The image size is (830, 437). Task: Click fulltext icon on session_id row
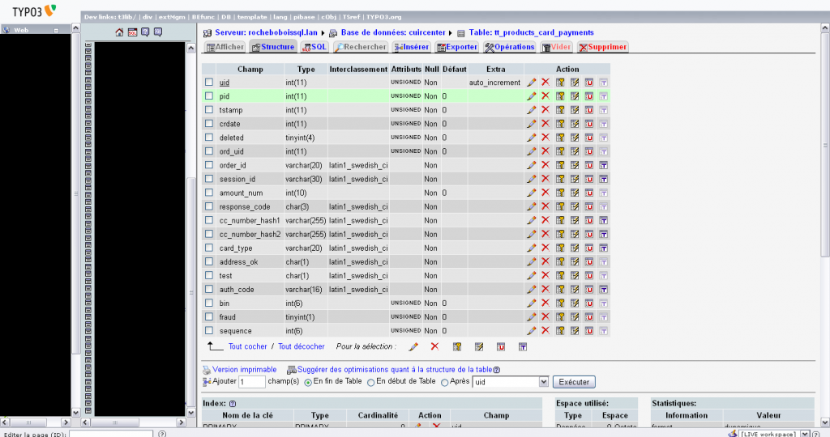603,179
